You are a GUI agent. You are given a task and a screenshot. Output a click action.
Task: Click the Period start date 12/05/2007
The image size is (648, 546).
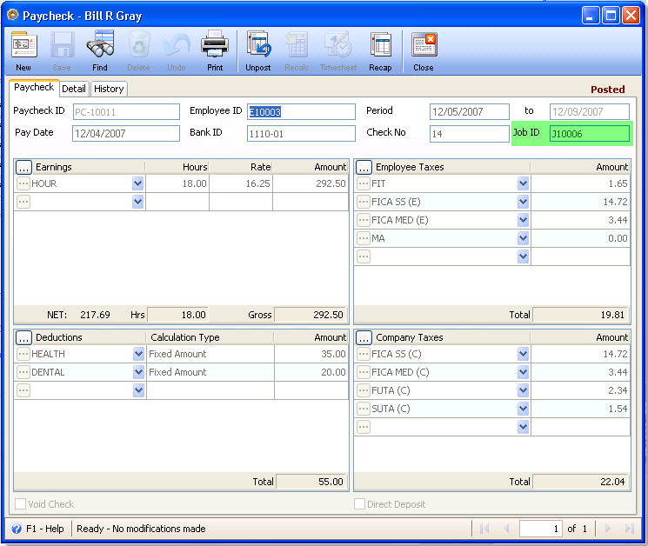pyautogui.click(x=470, y=112)
